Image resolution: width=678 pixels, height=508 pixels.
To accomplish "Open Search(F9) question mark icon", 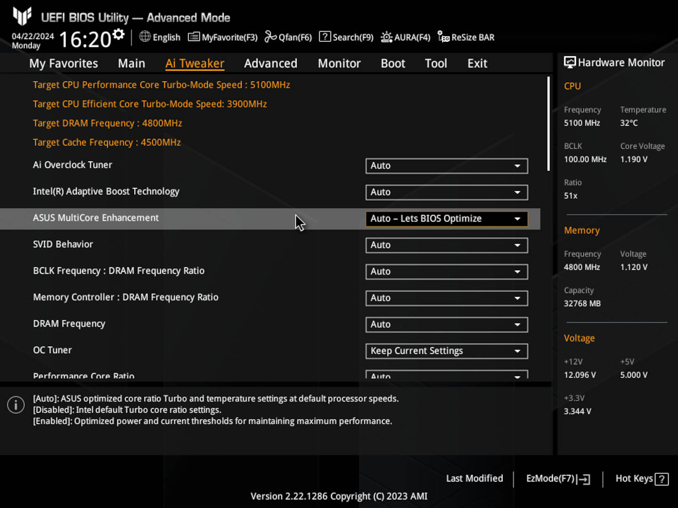I will tap(325, 37).
